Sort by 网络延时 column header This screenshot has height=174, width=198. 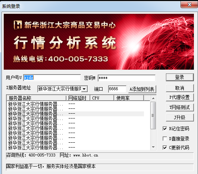click(x=78, y=98)
